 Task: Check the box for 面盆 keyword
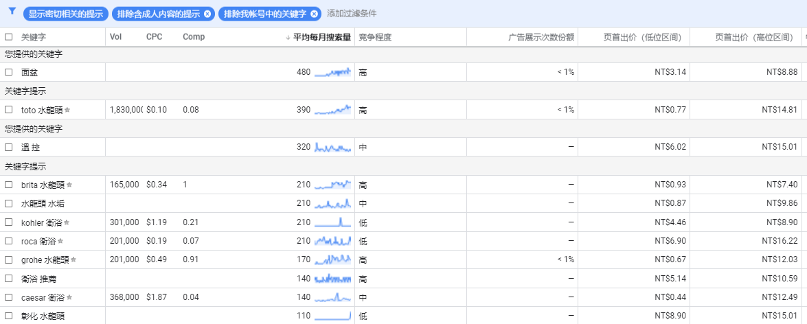point(8,72)
